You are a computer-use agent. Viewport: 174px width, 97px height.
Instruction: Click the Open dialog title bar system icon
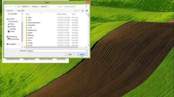[5, 2]
